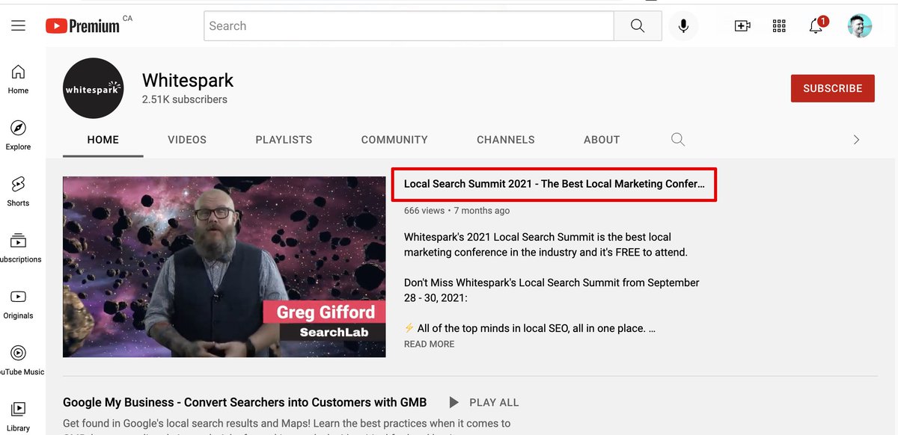898x435 pixels.
Task: Go to Shorts in the sidebar
Action: click(x=18, y=191)
